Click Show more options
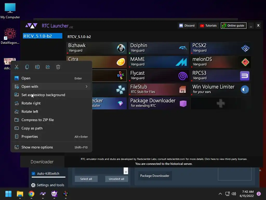This screenshot has height=200, width=266. (x=51, y=147)
